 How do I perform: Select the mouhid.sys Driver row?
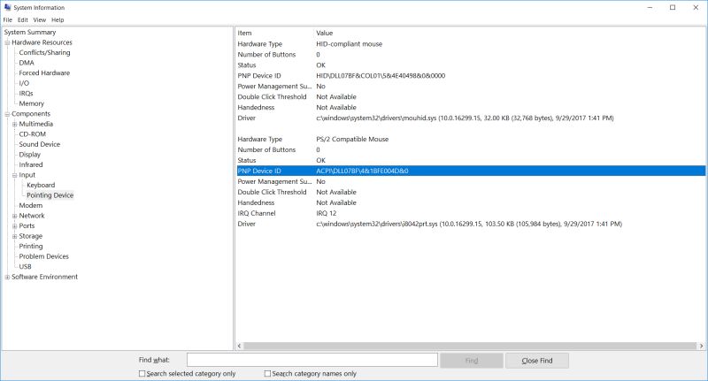click(471, 118)
